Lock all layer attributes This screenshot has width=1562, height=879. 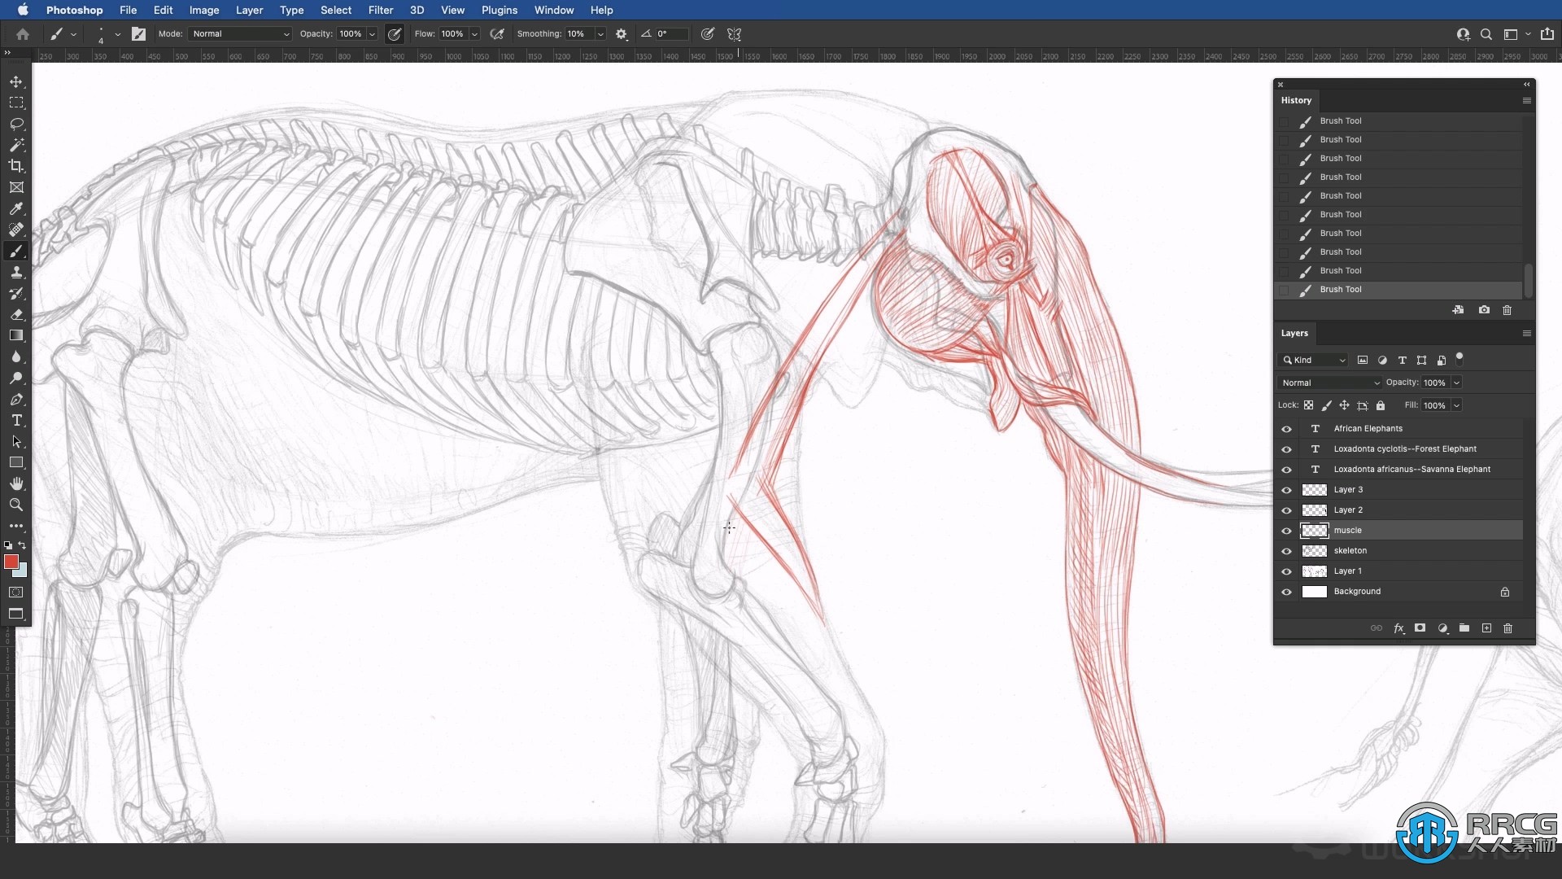click(x=1381, y=405)
